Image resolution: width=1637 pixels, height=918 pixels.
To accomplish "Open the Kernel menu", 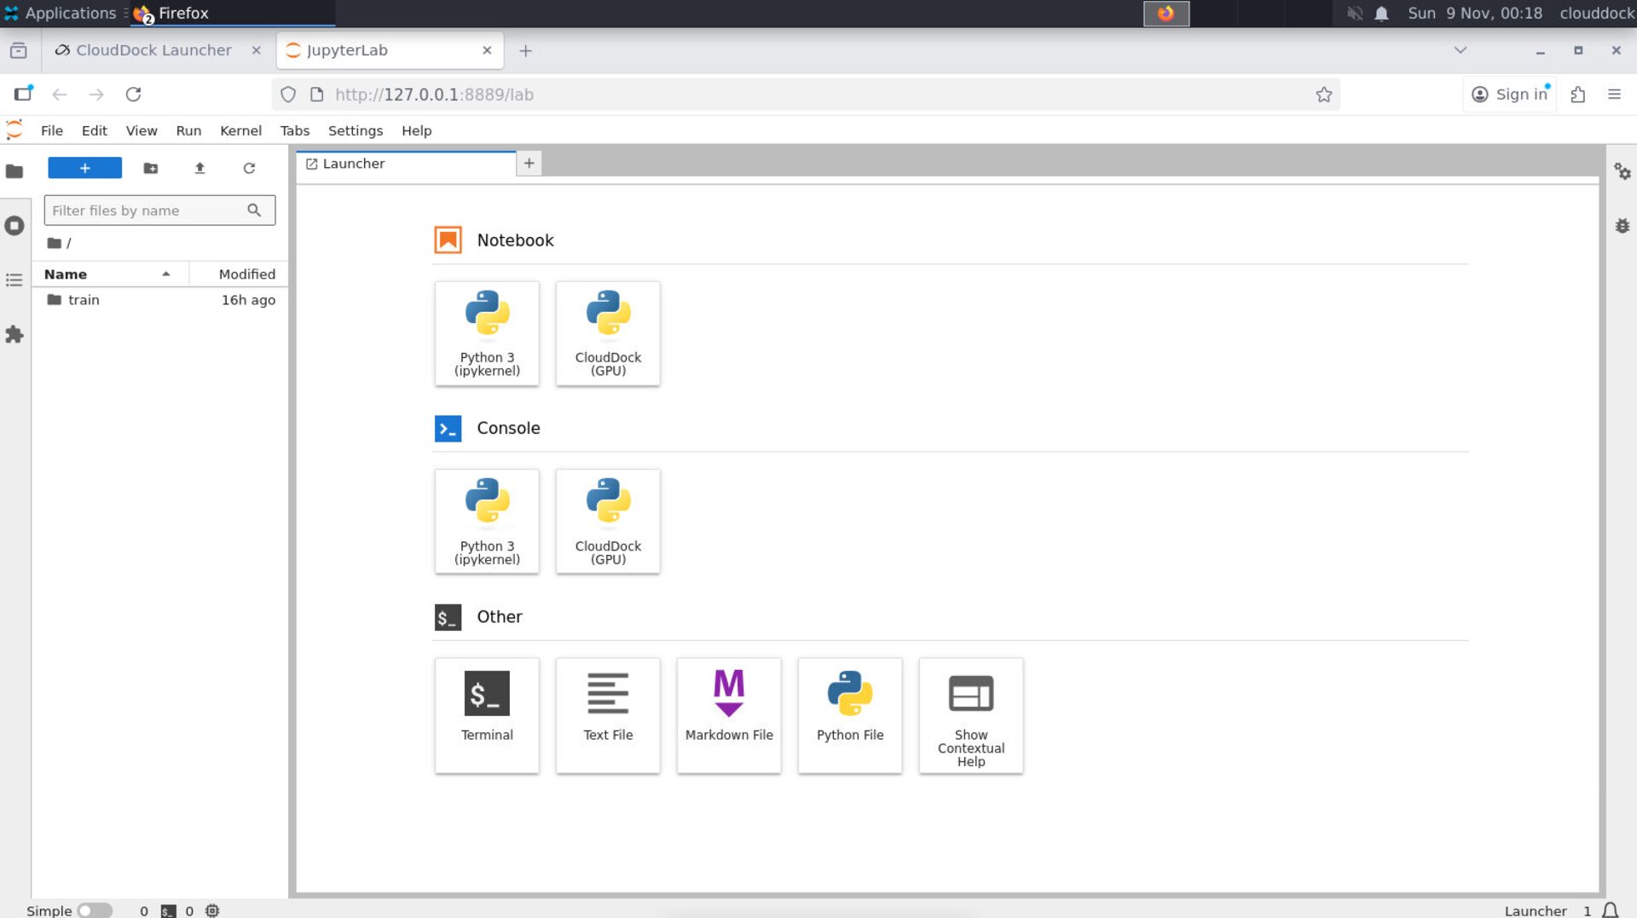I will click(240, 130).
